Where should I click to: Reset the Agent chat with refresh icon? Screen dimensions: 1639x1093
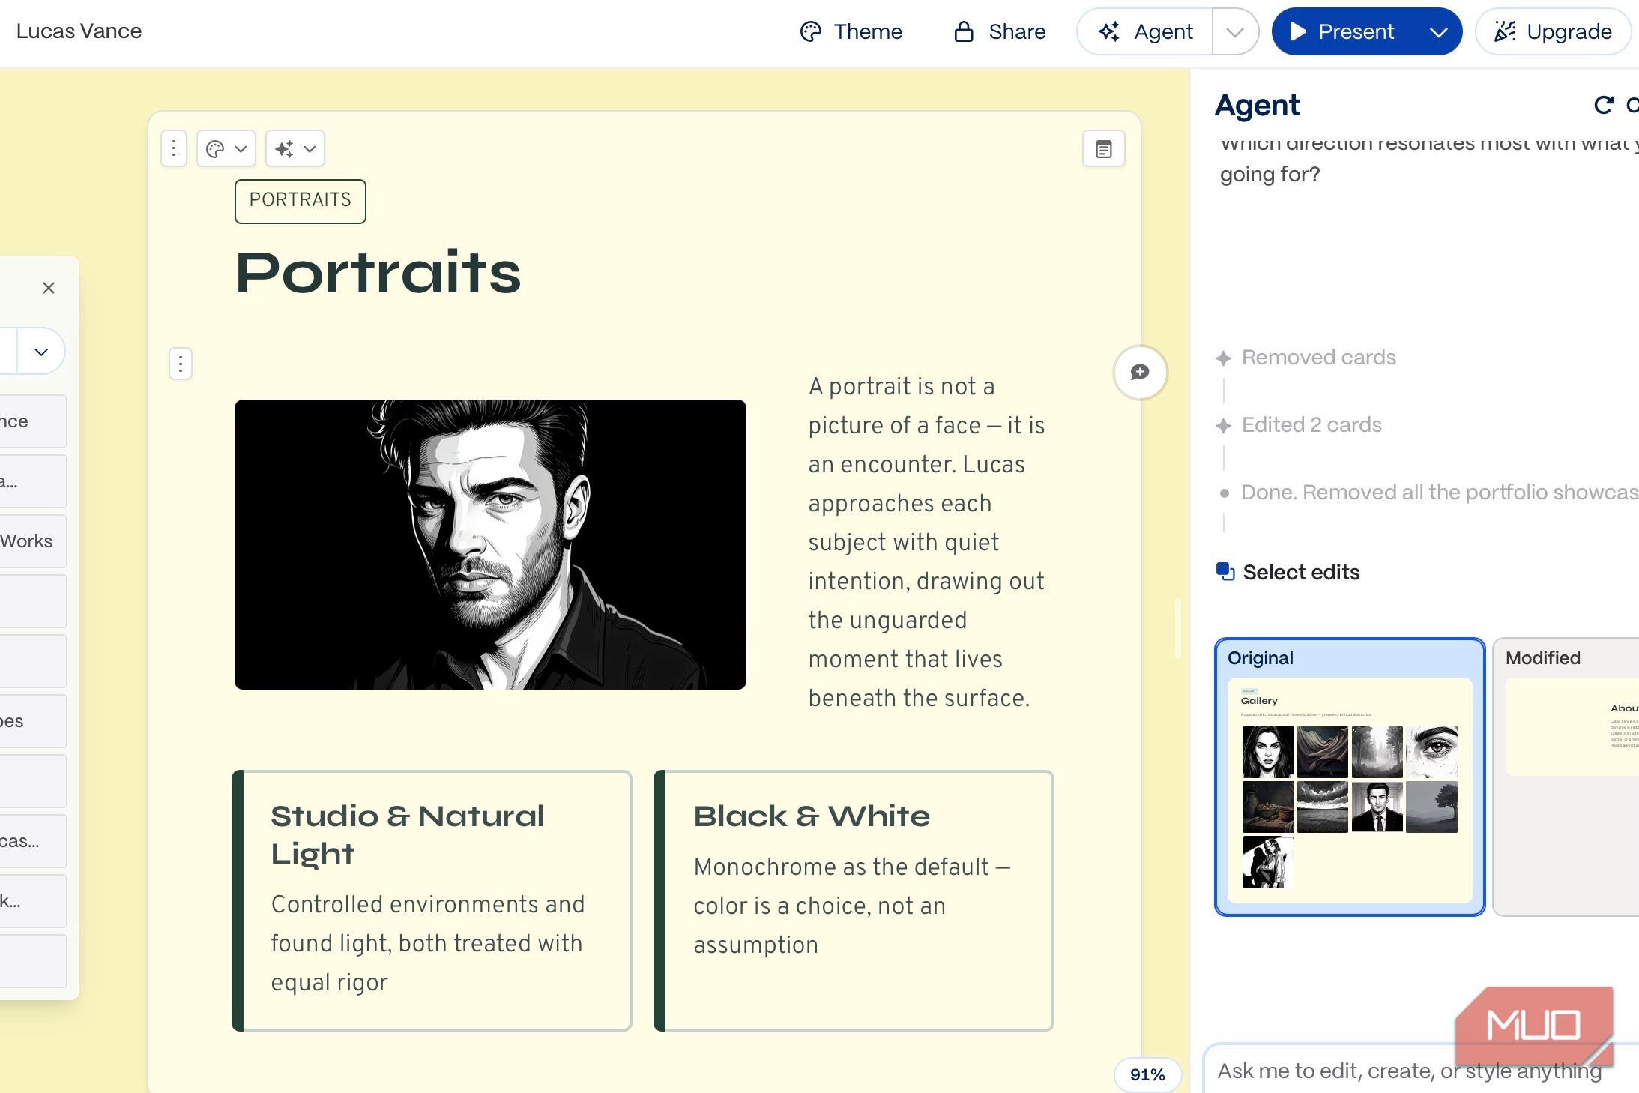click(1603, 105)
